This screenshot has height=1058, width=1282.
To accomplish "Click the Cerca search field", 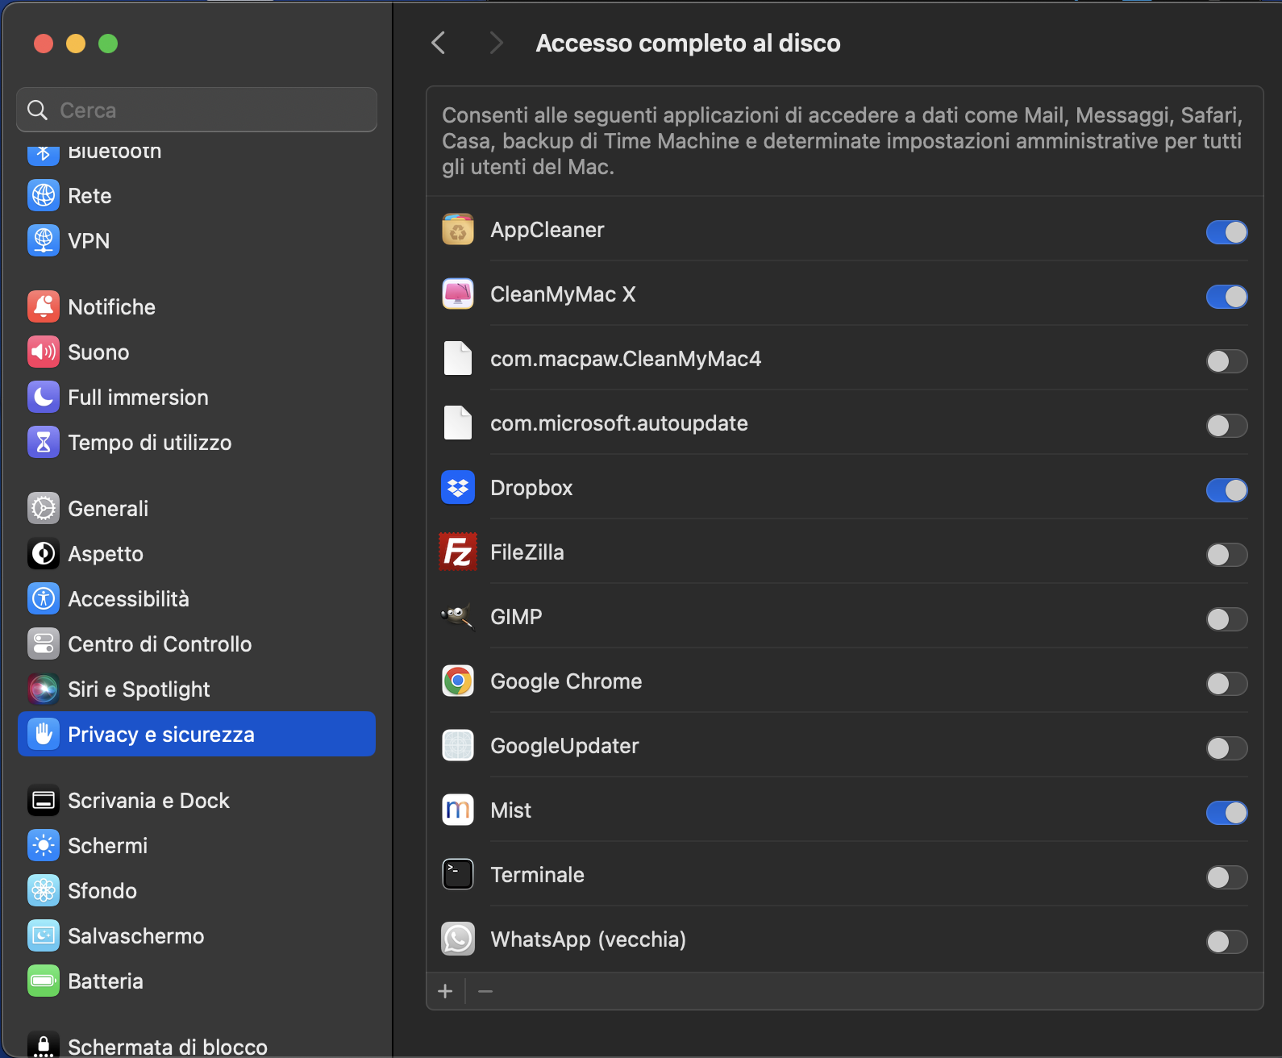I will [x=197, y=110].
